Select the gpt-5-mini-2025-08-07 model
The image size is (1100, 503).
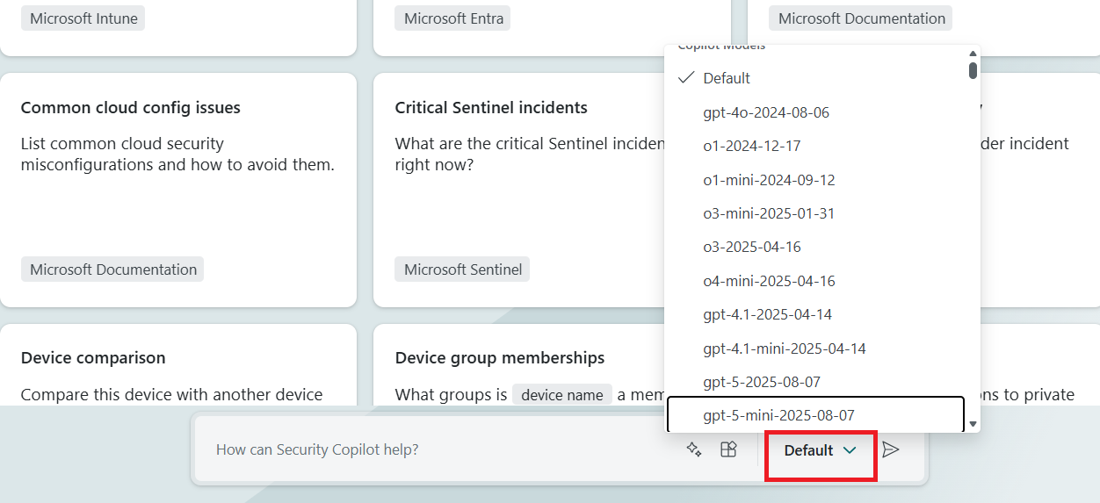click(816, 415)
